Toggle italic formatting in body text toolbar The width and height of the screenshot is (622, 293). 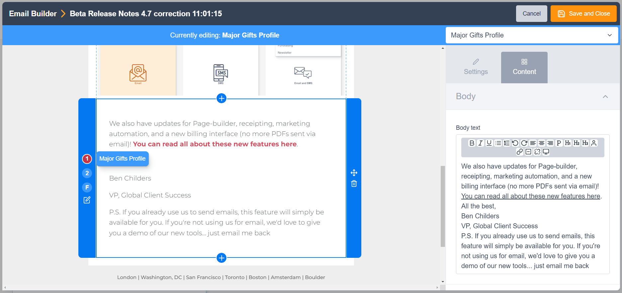pos(480,143)
